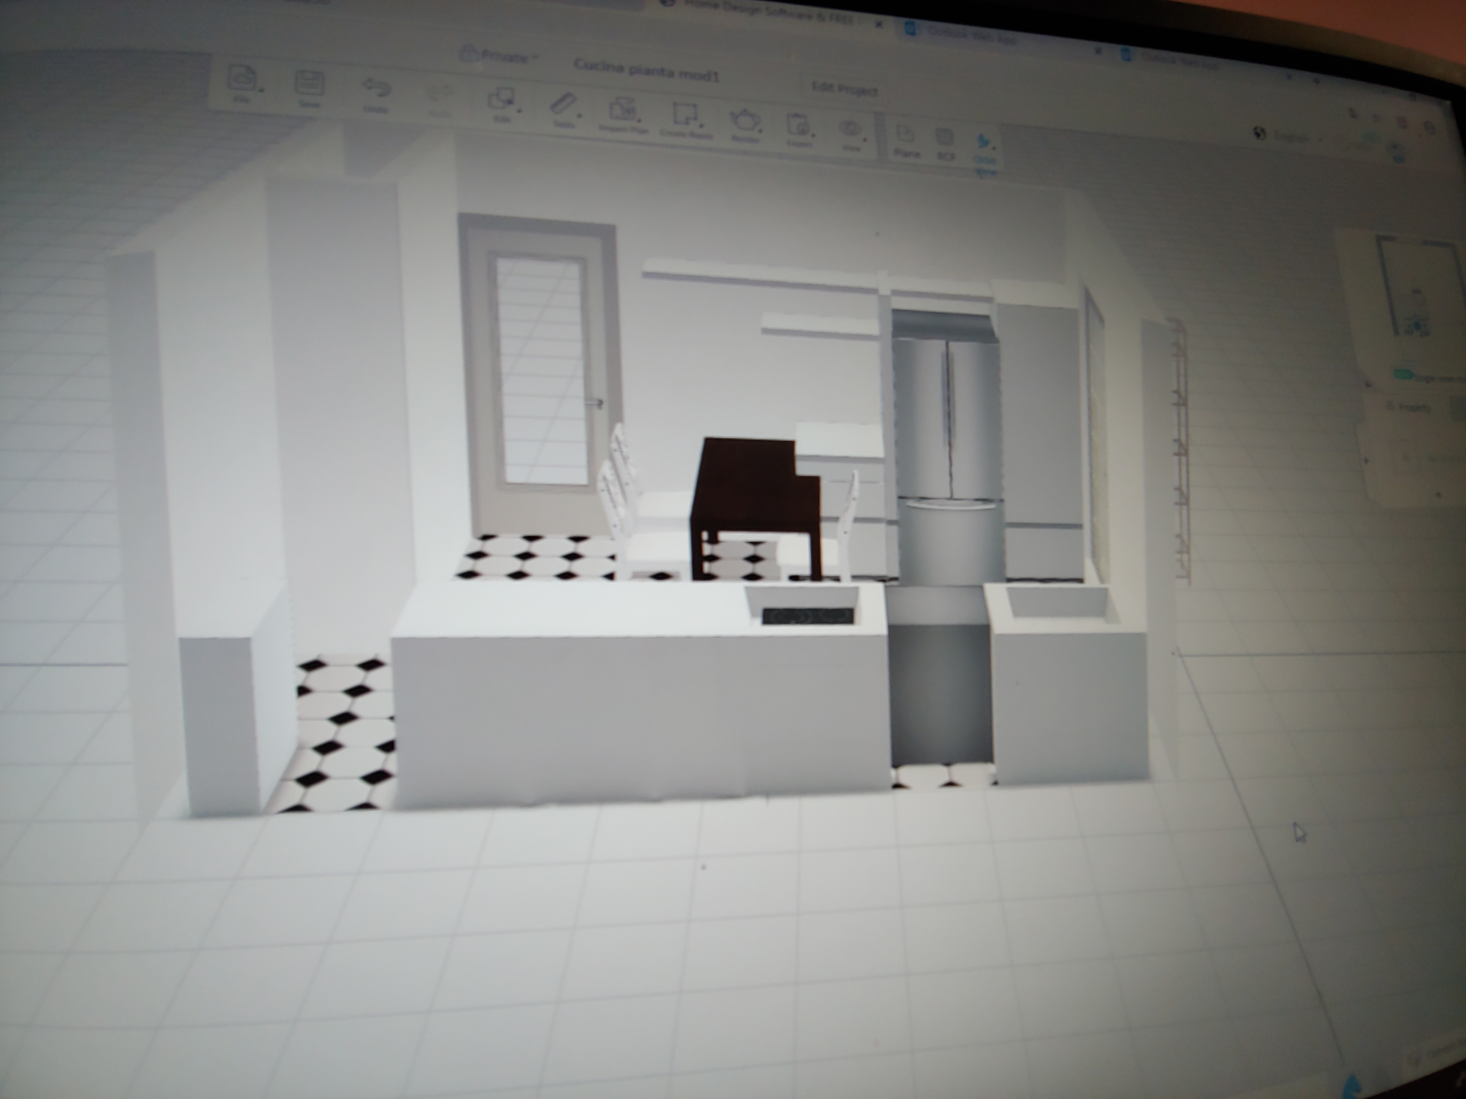
Task: Open the Import Plan tool
Action: tap(623, 115)
